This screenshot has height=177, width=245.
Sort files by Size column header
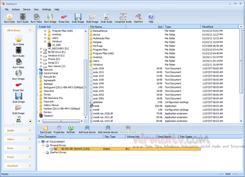145,27
